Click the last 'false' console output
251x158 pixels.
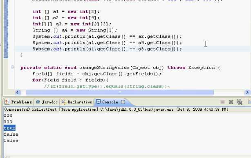click(x=11, y=140)
